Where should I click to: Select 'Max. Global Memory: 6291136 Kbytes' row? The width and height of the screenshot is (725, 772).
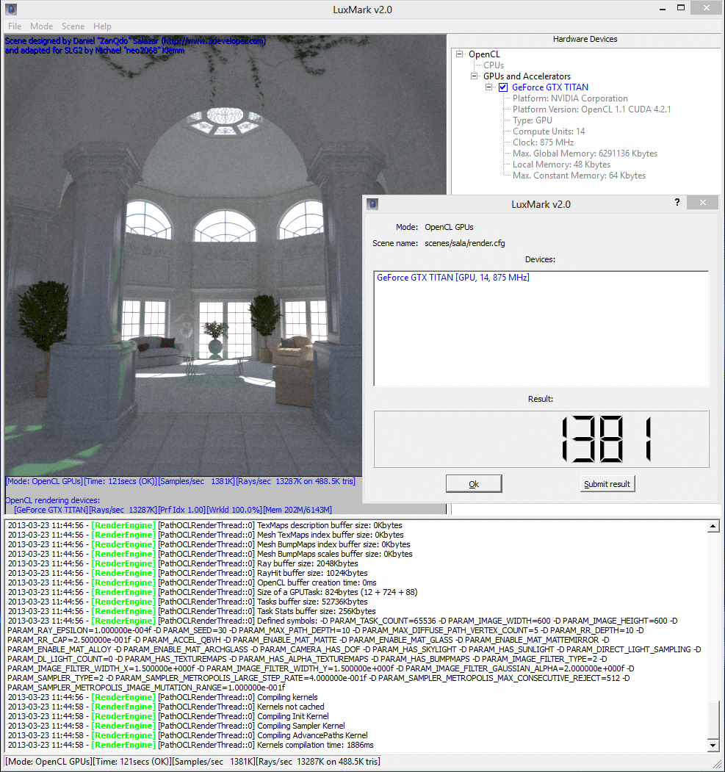585,153
